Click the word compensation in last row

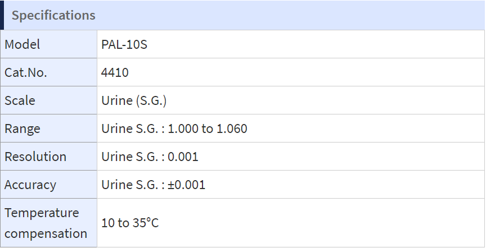pyautogui.click(x=46, y=233)
